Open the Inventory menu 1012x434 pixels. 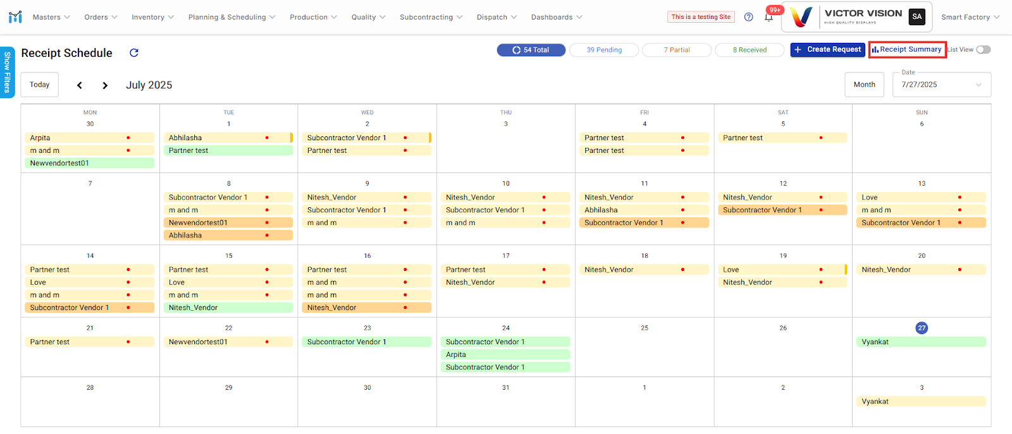pyautogui.click(x=152, y=17)
